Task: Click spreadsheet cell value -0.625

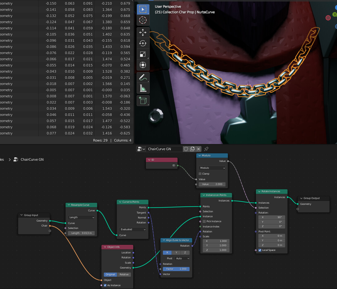Action: [x=125, y=133]
